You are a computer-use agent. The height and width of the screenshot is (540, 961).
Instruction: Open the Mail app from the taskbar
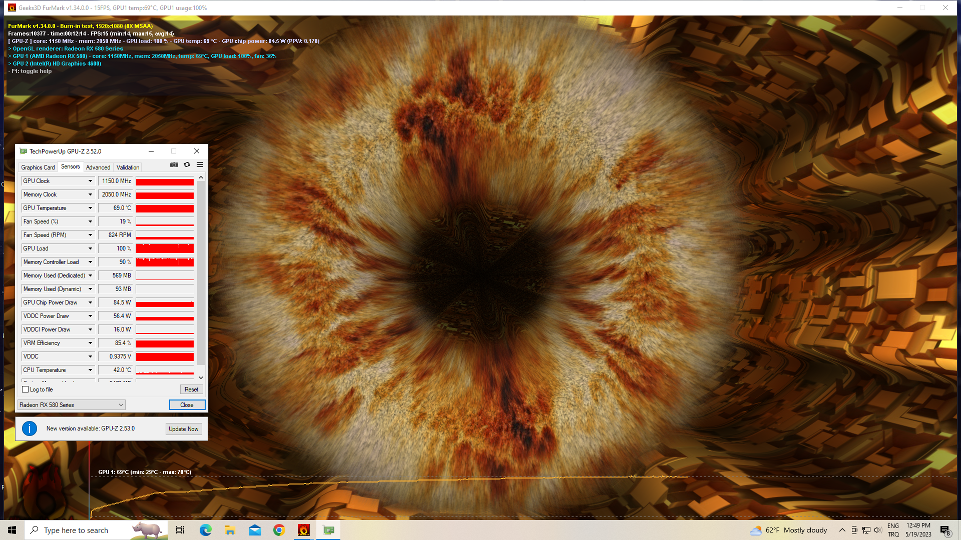coord(255,530)
